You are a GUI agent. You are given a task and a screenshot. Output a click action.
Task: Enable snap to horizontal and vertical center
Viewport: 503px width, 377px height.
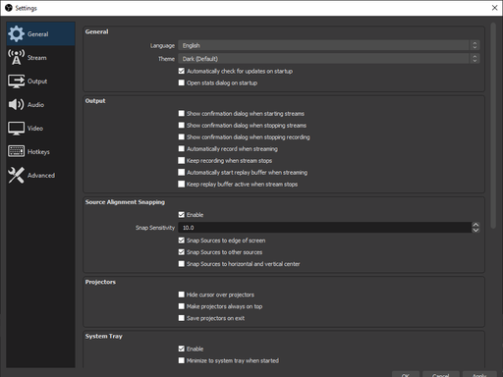(182, 264)
